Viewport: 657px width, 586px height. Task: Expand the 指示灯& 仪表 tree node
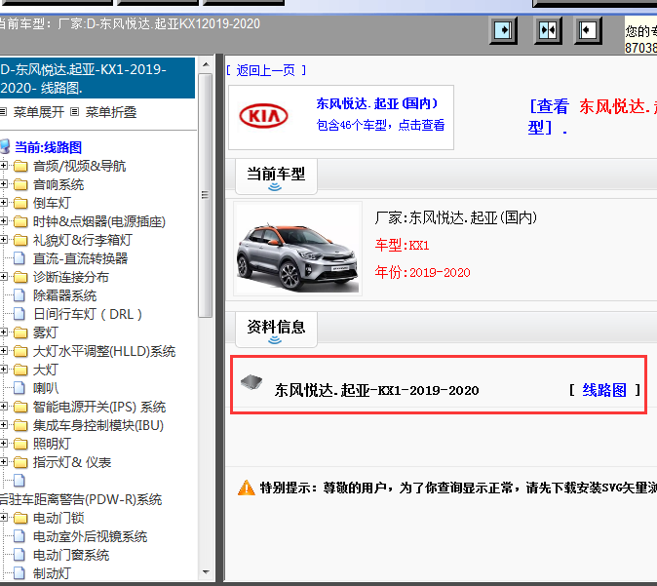click(x=4, y=462)
